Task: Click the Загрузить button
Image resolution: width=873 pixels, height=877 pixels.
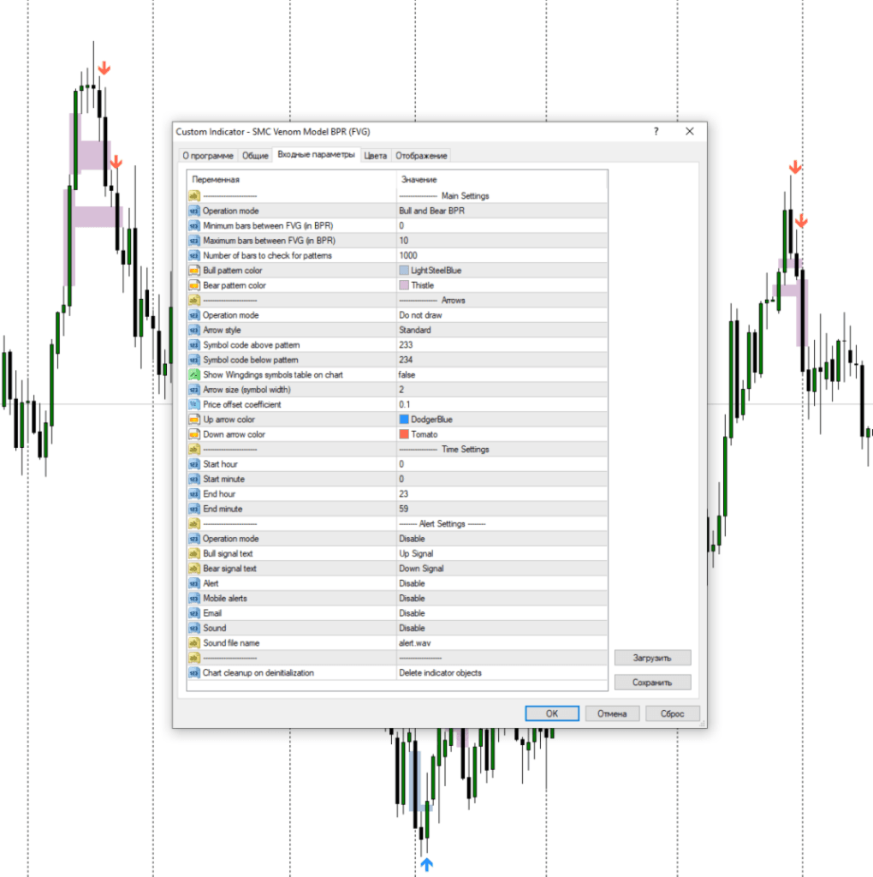Action: click(652, 658)
